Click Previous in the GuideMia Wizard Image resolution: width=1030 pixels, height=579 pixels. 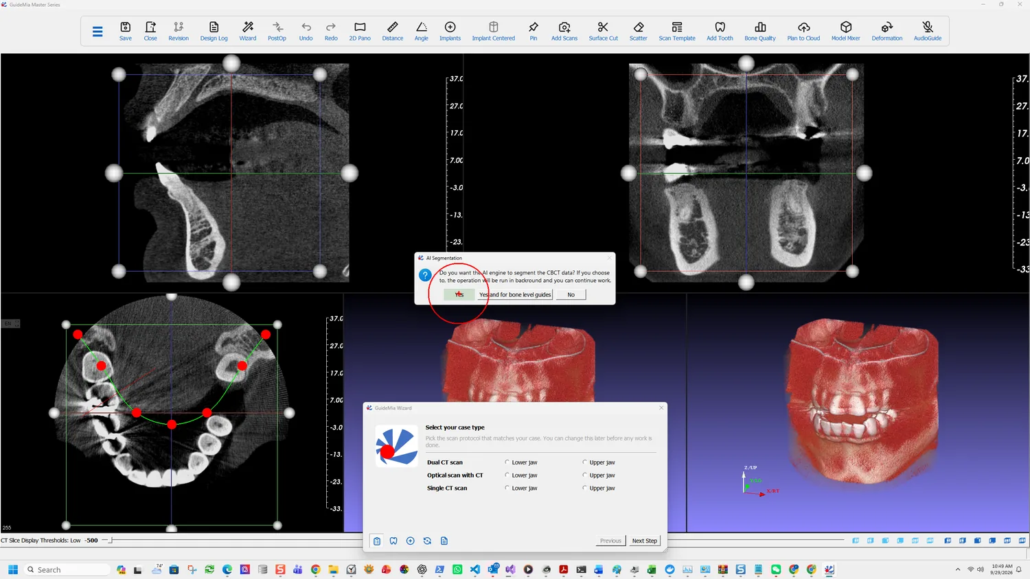[x=610, y=541]
